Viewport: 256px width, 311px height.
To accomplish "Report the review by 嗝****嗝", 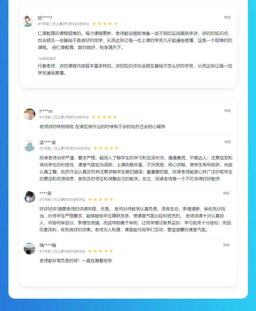I will [226, 245].
